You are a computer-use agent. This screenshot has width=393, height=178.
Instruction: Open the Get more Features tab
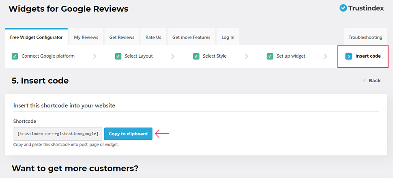tap(191, 37)
